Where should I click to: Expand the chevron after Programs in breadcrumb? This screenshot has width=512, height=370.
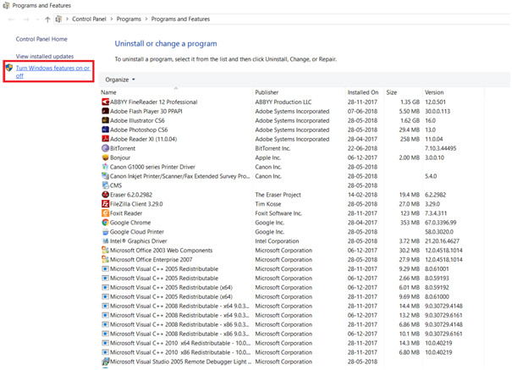(x=146, y=19)
